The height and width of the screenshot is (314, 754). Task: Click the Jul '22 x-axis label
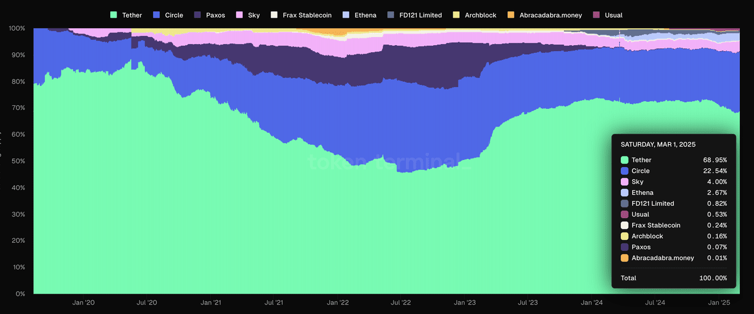point(401,303)
